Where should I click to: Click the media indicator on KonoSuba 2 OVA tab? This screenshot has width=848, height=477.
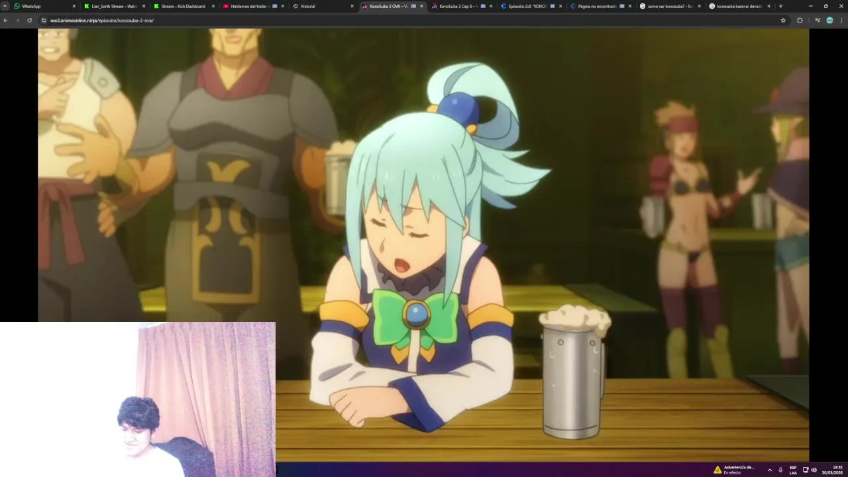pos(413,6)
